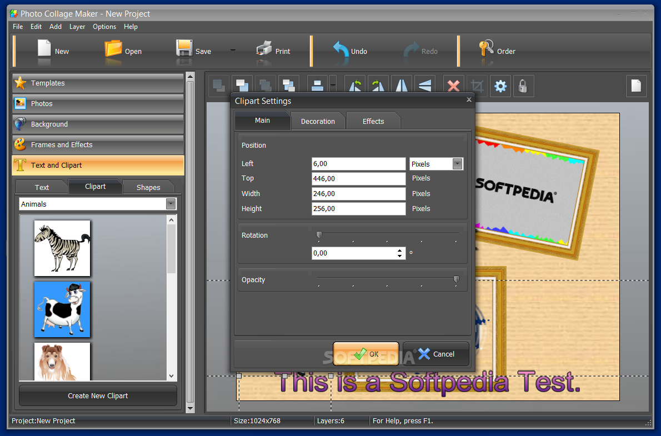The width and height of the screenshot is (661, 436).
Task: Click the Height input field
Action: (358, 209)
